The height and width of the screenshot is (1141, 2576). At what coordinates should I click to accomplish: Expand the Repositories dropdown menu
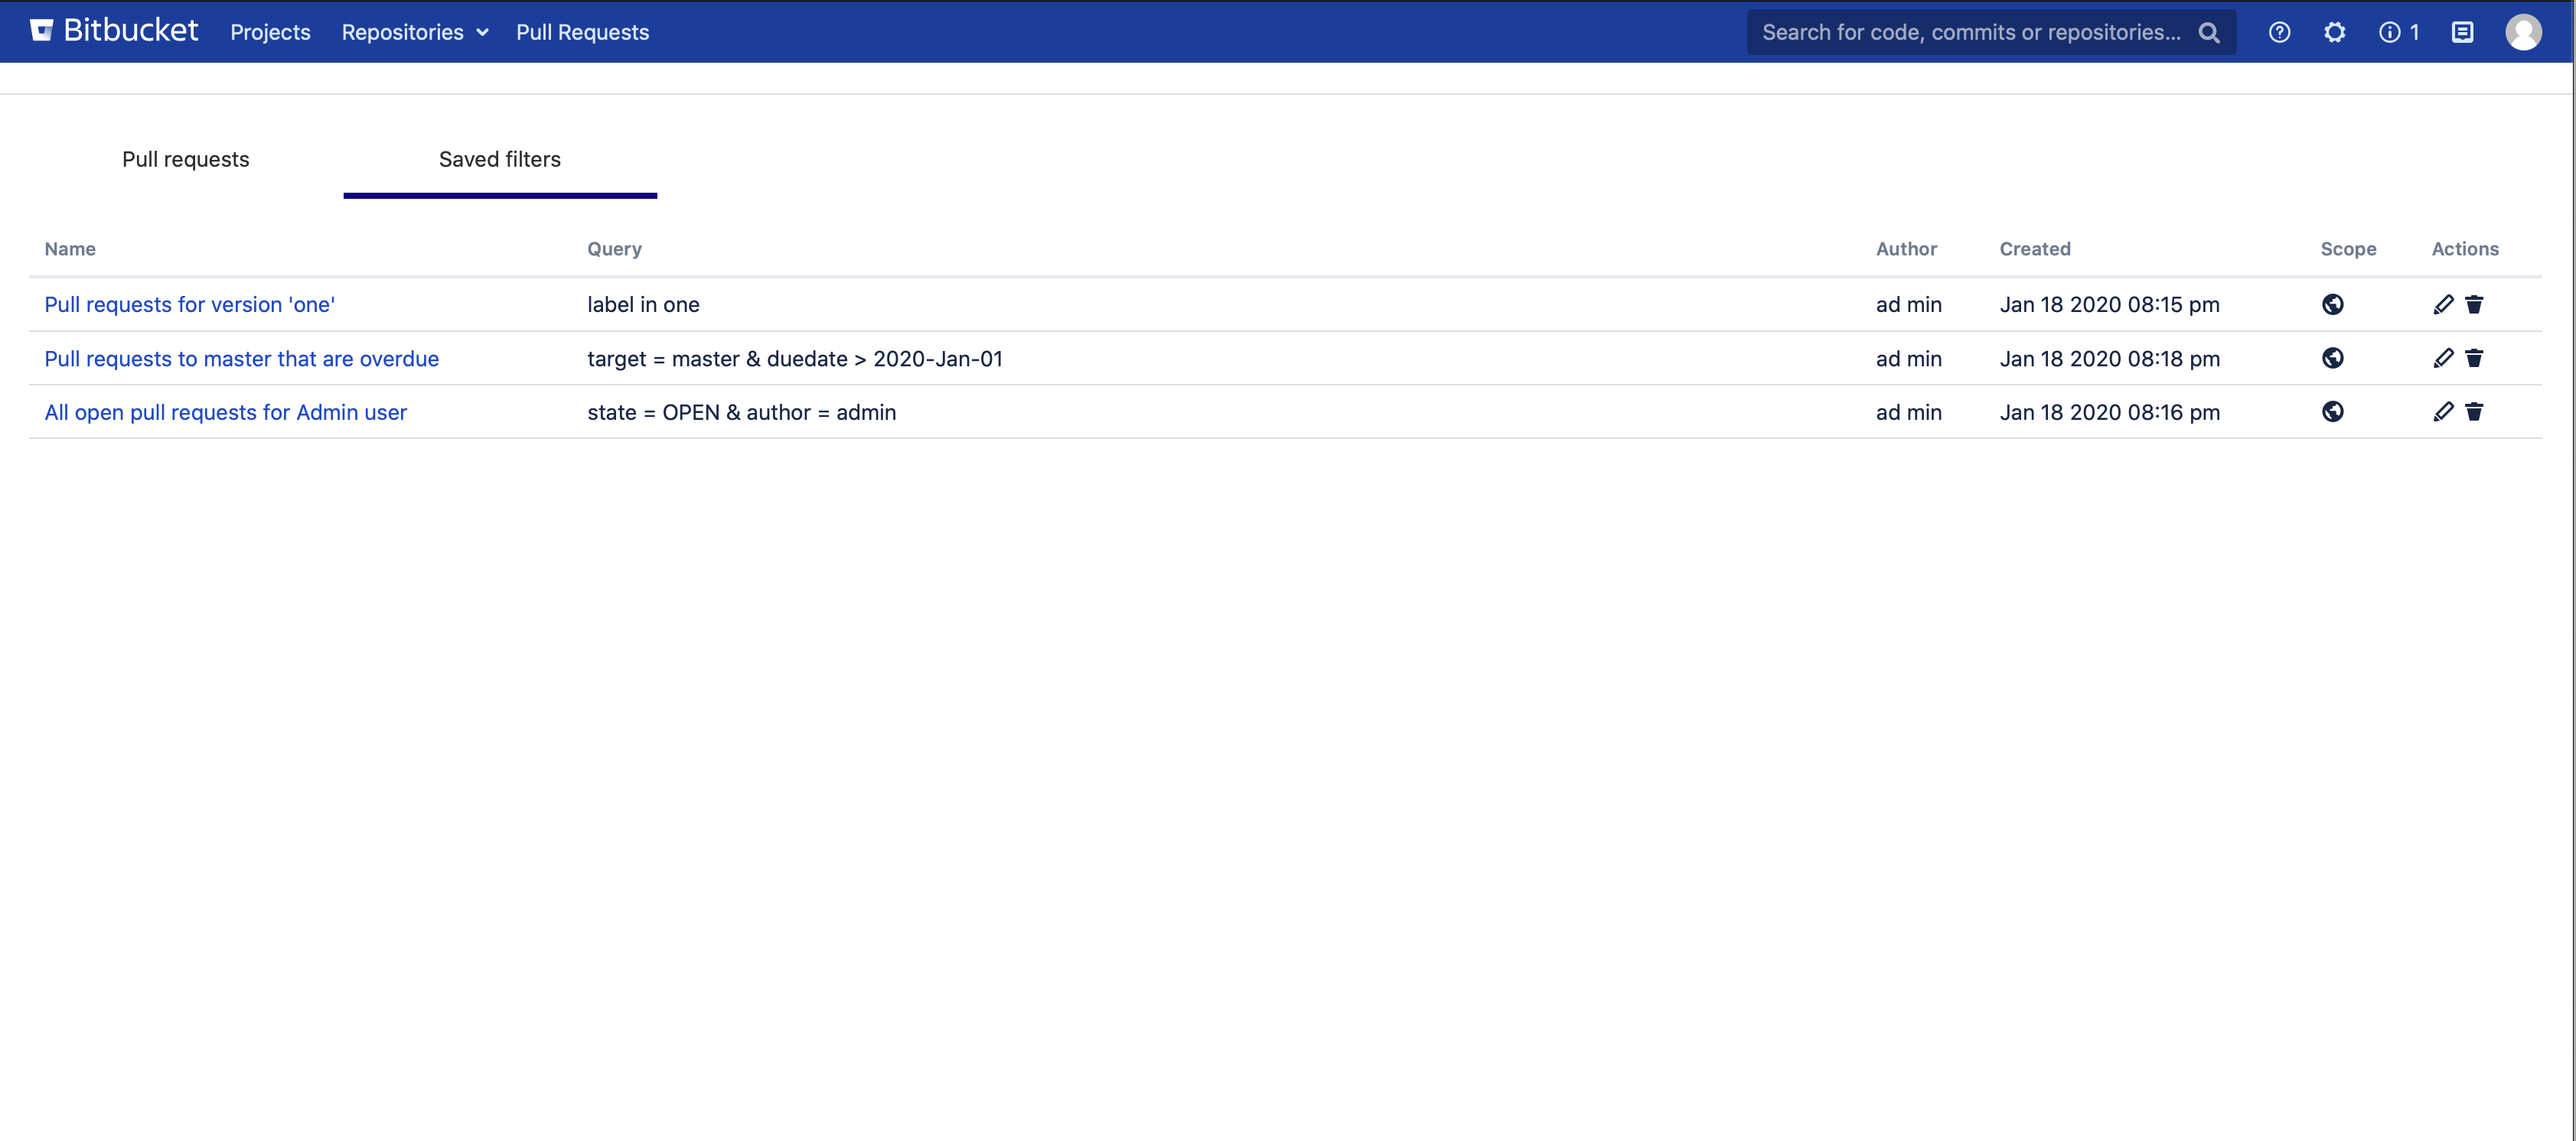[x=415, y=32]
